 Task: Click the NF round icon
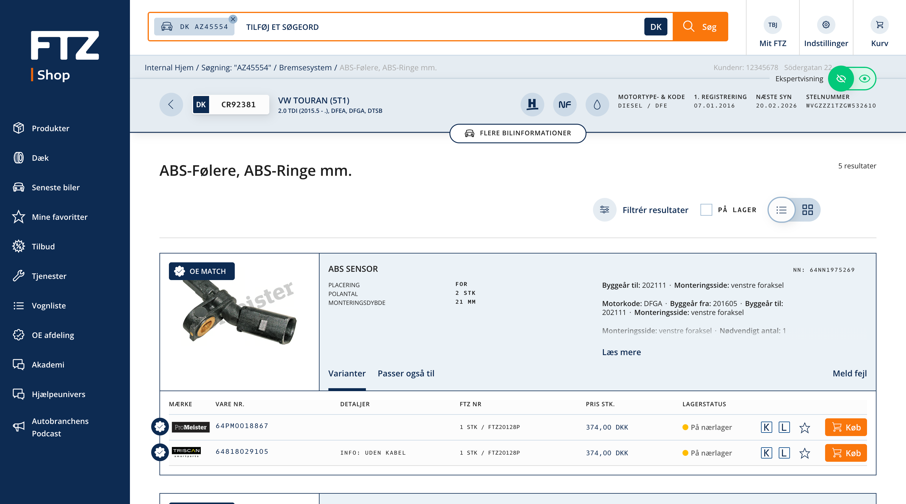click(x=565, y=105)
